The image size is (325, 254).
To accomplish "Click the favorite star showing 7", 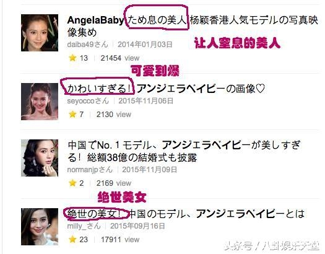I will pyautogui.click(x=72, y=114).
